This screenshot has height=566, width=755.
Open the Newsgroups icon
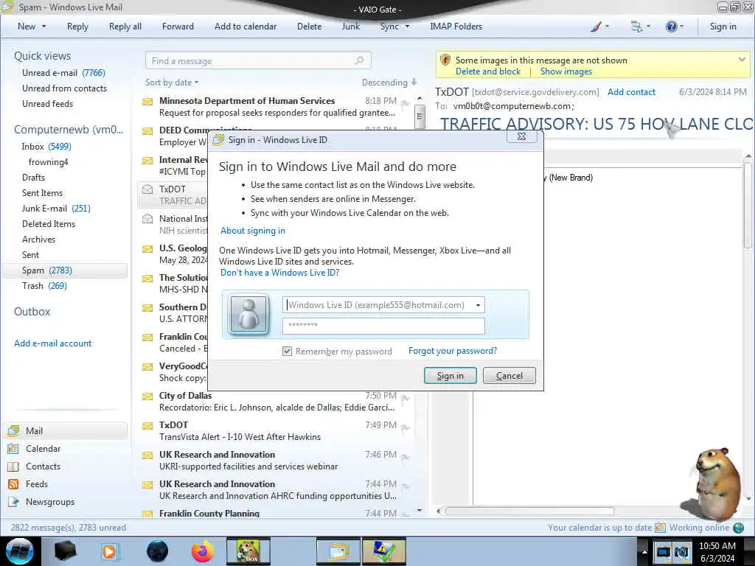tap(13, 502)
